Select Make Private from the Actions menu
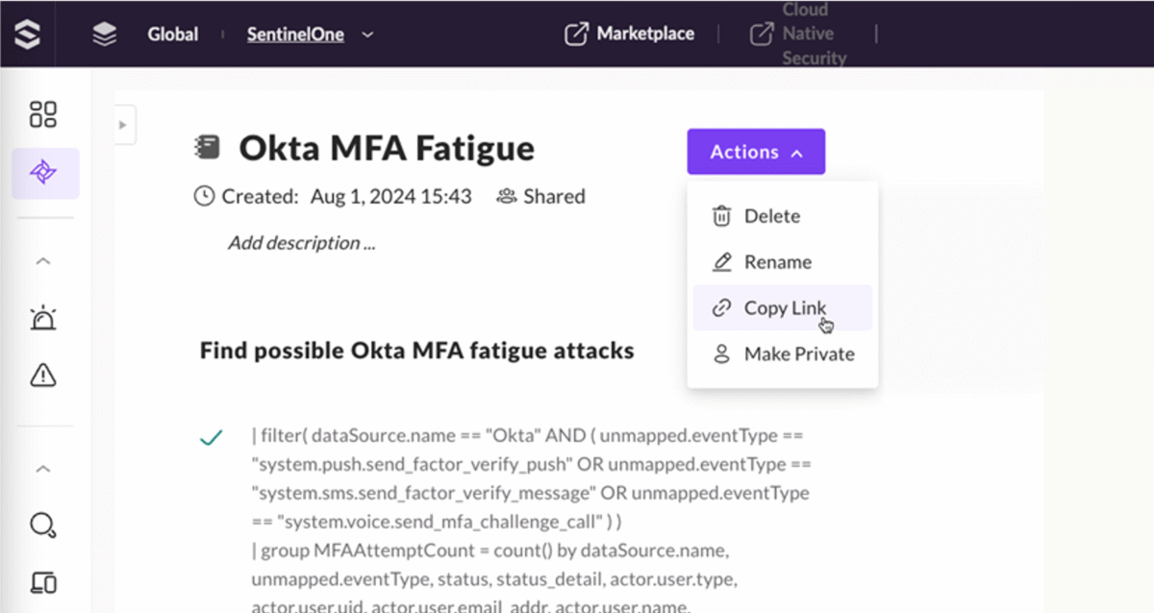The width and height of the screenshot is (1154, 613). point(799,354)
